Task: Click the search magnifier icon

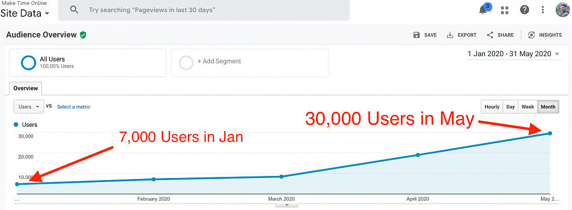Action: (x=74, y=10)
